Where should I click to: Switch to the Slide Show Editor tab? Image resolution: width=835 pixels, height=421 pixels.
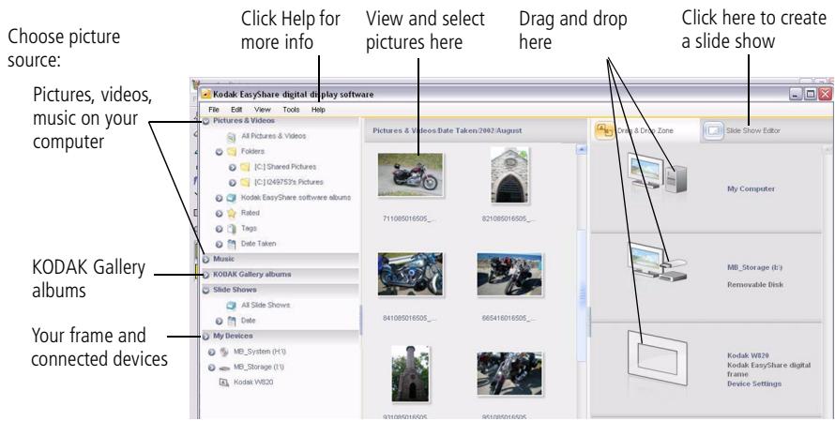[x=753, y=130]
